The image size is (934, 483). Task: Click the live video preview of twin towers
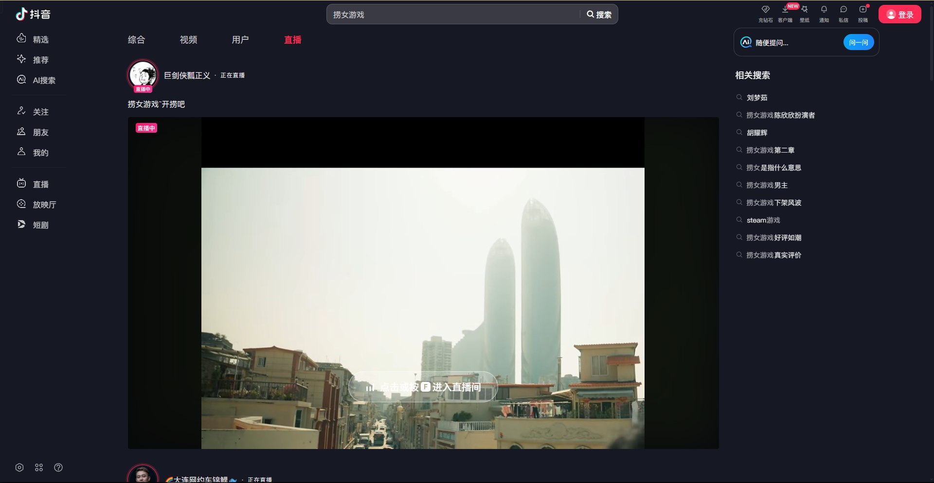tap(423, 283)
